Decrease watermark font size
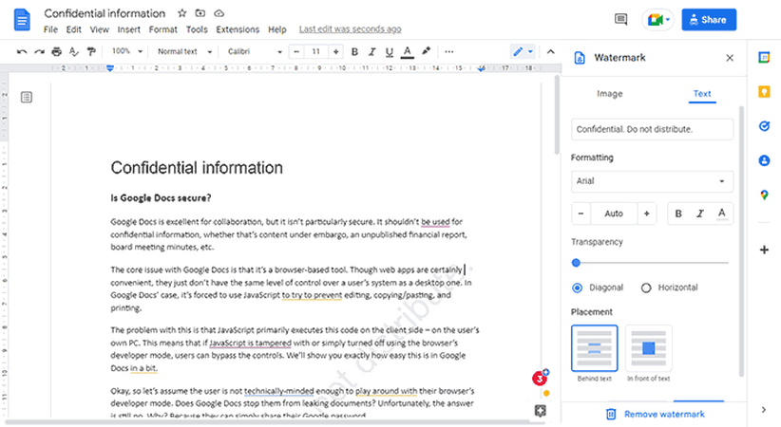781x427 pixels. click(x=581, y=213)
